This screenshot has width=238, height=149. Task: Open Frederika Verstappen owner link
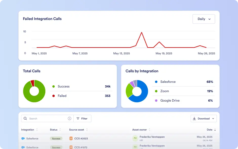(x=152, y=137)
